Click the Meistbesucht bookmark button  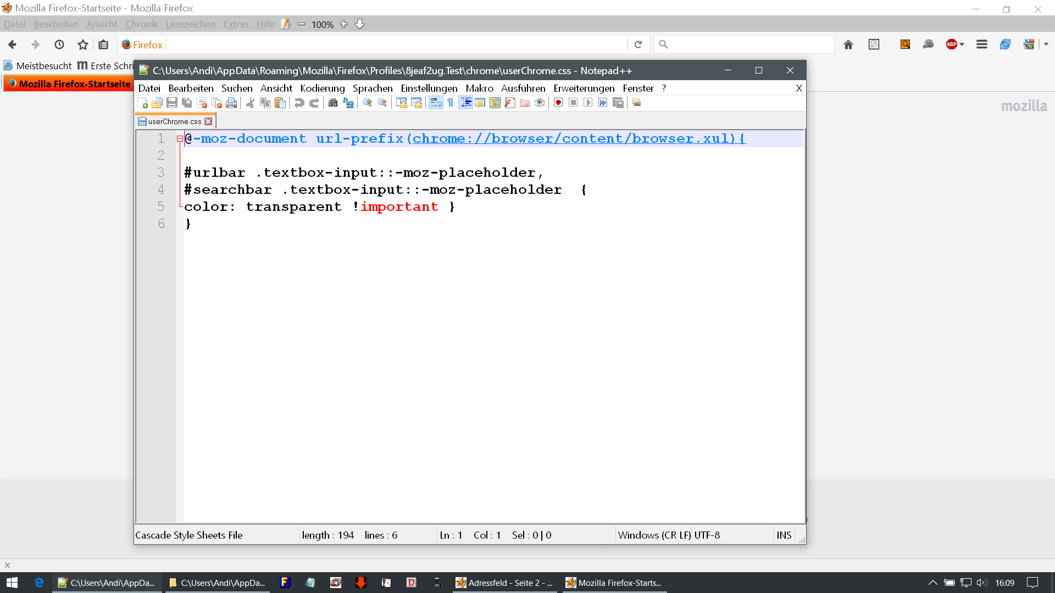[38, 66]
